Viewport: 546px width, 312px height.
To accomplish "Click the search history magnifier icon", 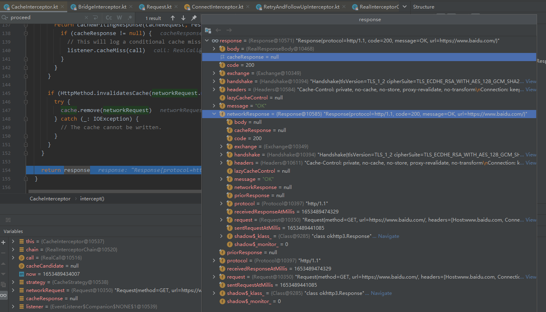I will click(4, 18).
